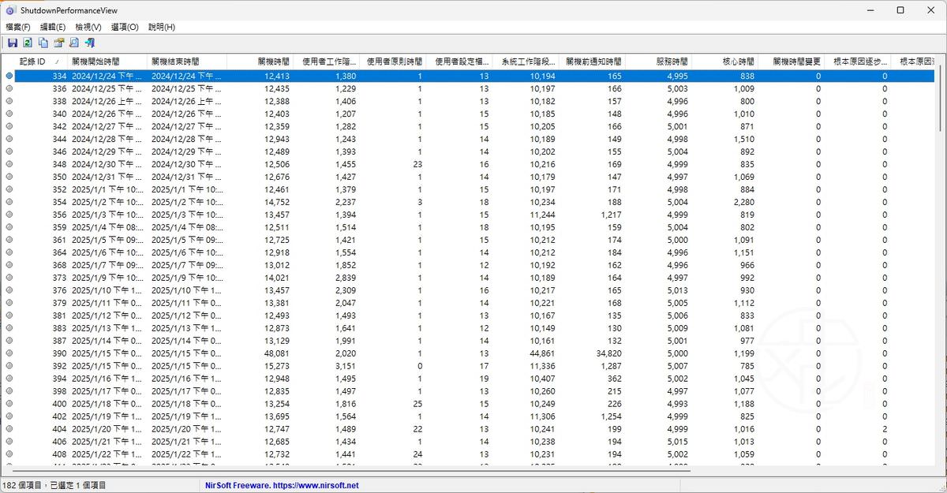Click the row icon for record 342

(9, 126)
